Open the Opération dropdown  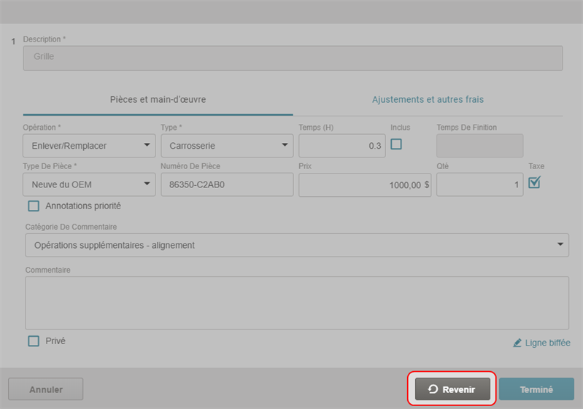[89, 146]
